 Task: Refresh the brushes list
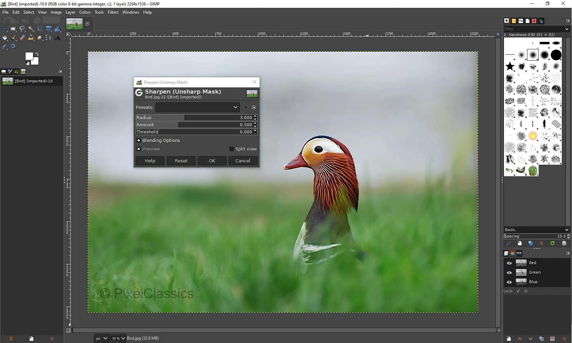(x=553, y=243)
